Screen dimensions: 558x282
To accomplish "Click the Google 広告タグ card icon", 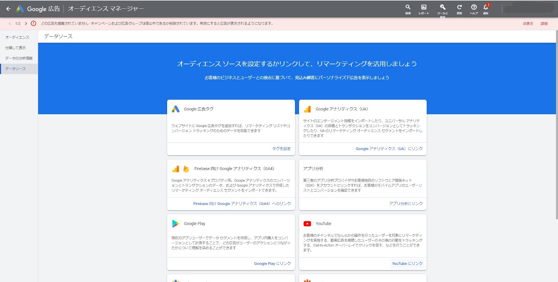I will (176, 109).
